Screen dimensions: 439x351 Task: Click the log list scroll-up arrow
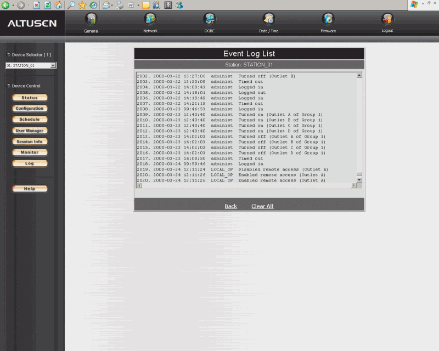[x=359, y=75]
